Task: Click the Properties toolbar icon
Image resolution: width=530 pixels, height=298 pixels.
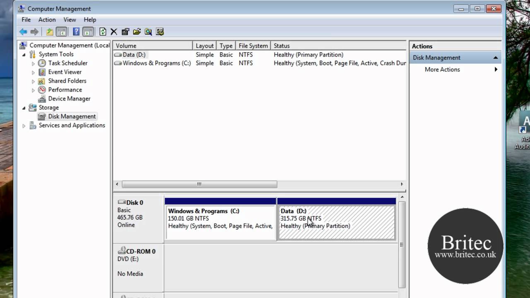Action: tap(125, 32)
